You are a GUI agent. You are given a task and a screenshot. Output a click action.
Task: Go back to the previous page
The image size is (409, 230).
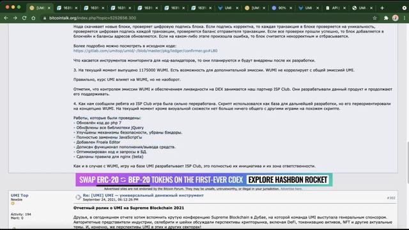click(6, 18)
